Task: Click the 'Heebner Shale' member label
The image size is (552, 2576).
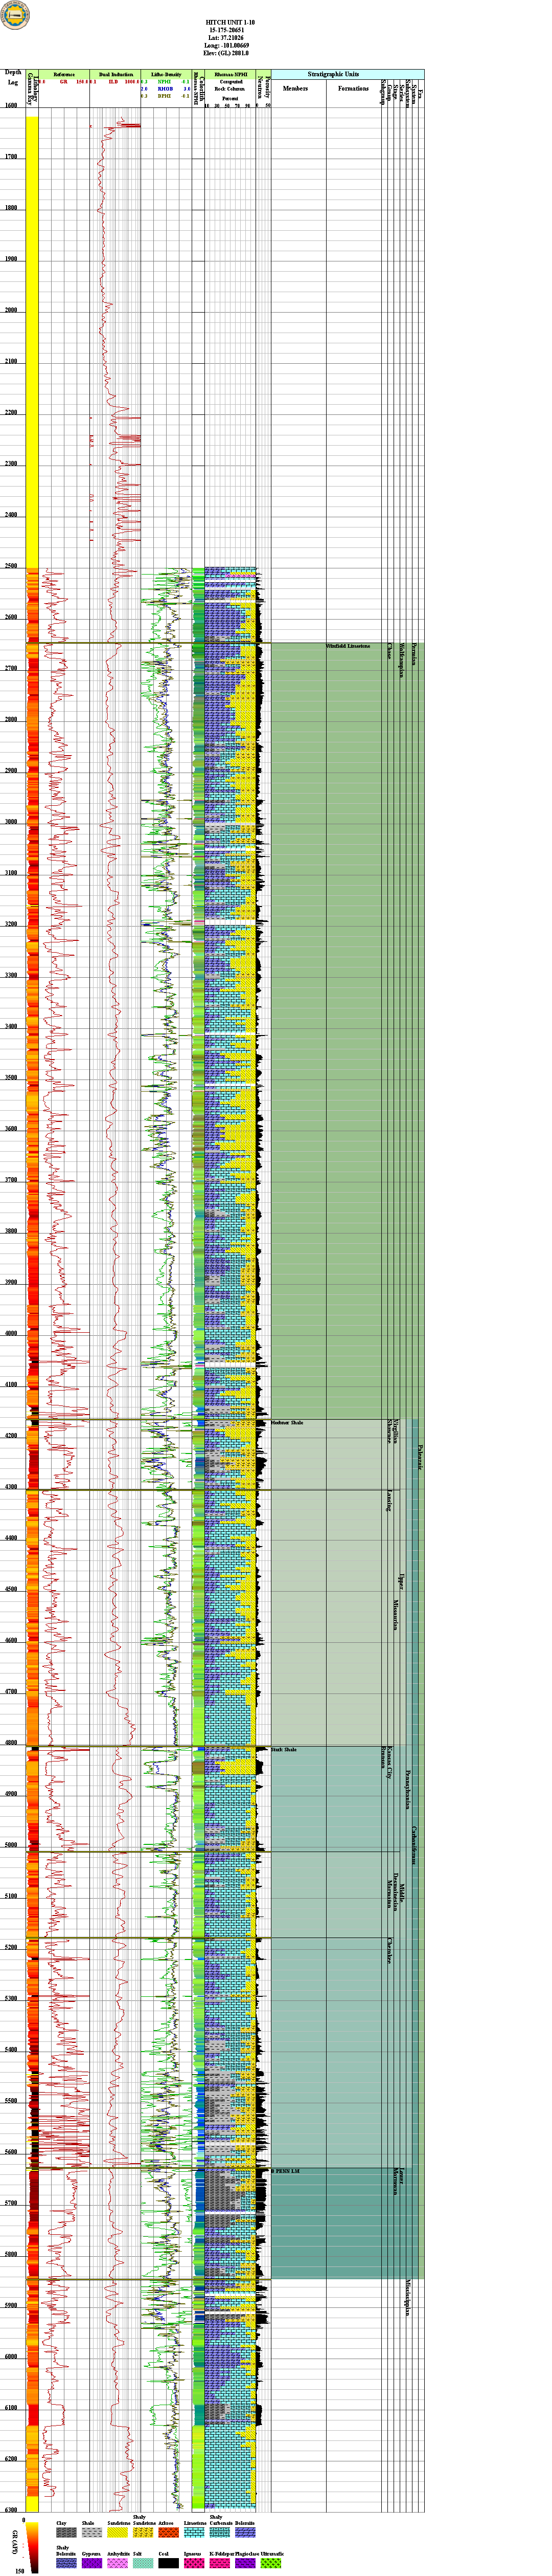Action: [x=287, y=1422]
